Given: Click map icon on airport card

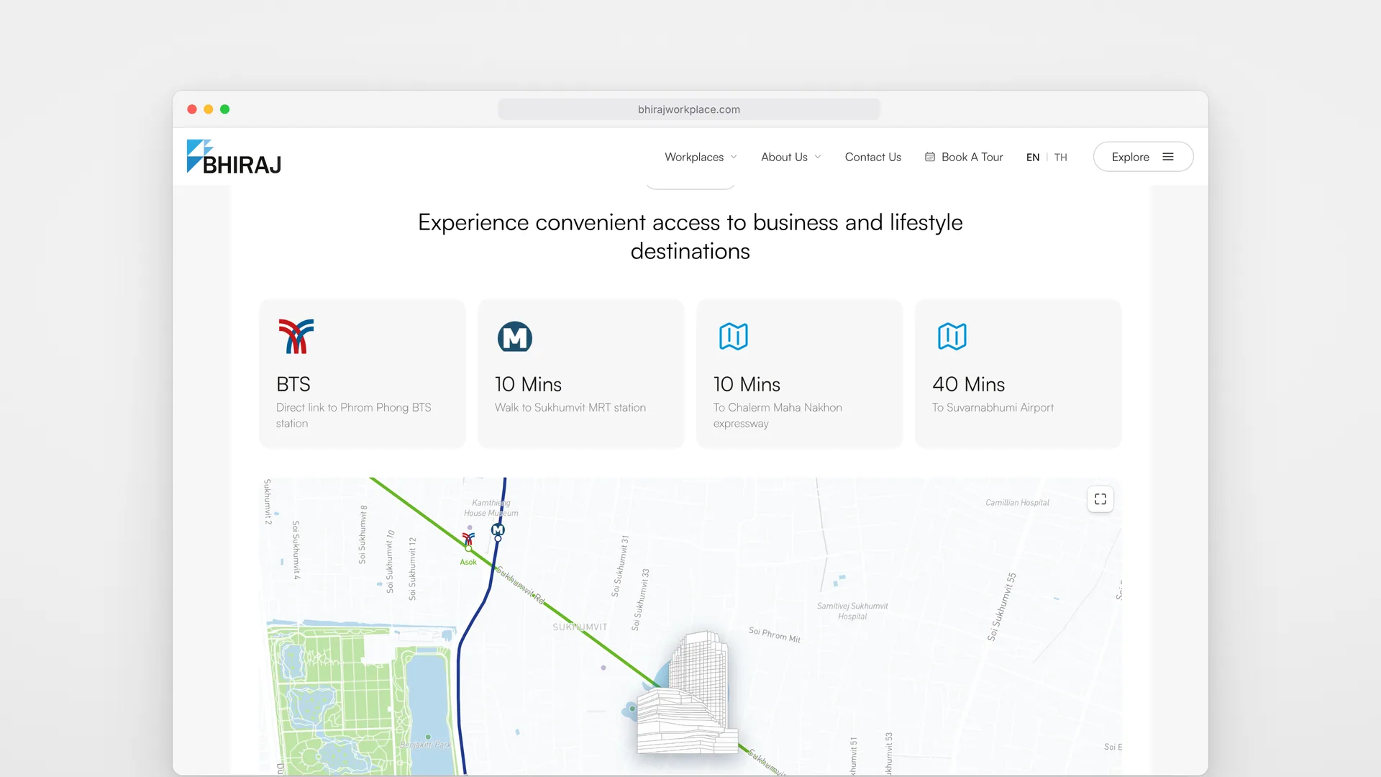Looking at the screenshot, I should 952,336.
